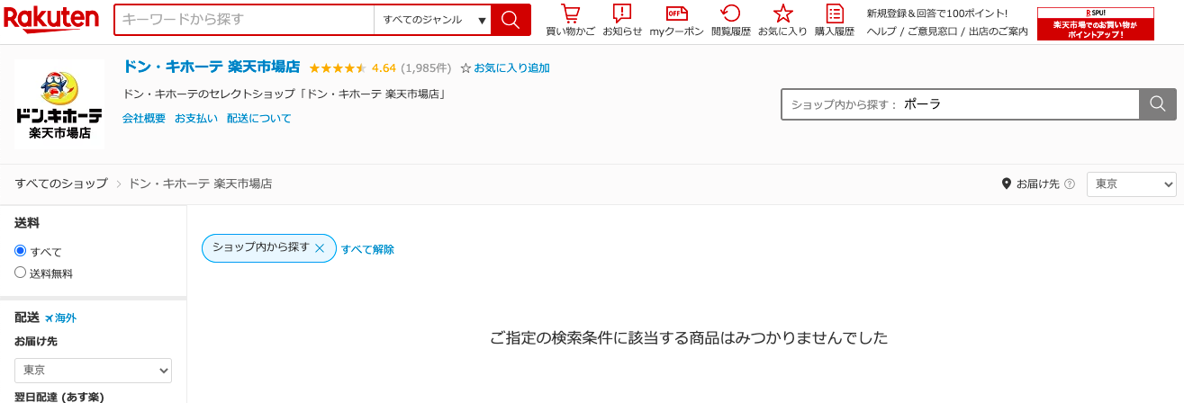Image resolution: width=1184 pixels, height=403 pixels.
Task: Click すべて解除 to clear filters
Action: [367, 249]
